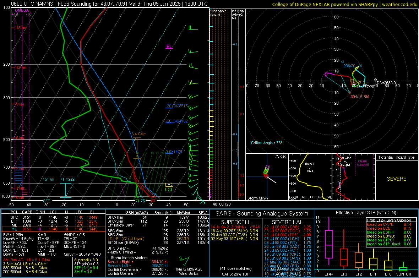
Task: Select the 71 m2s2 helicity label
Action: tap(67, 179)
